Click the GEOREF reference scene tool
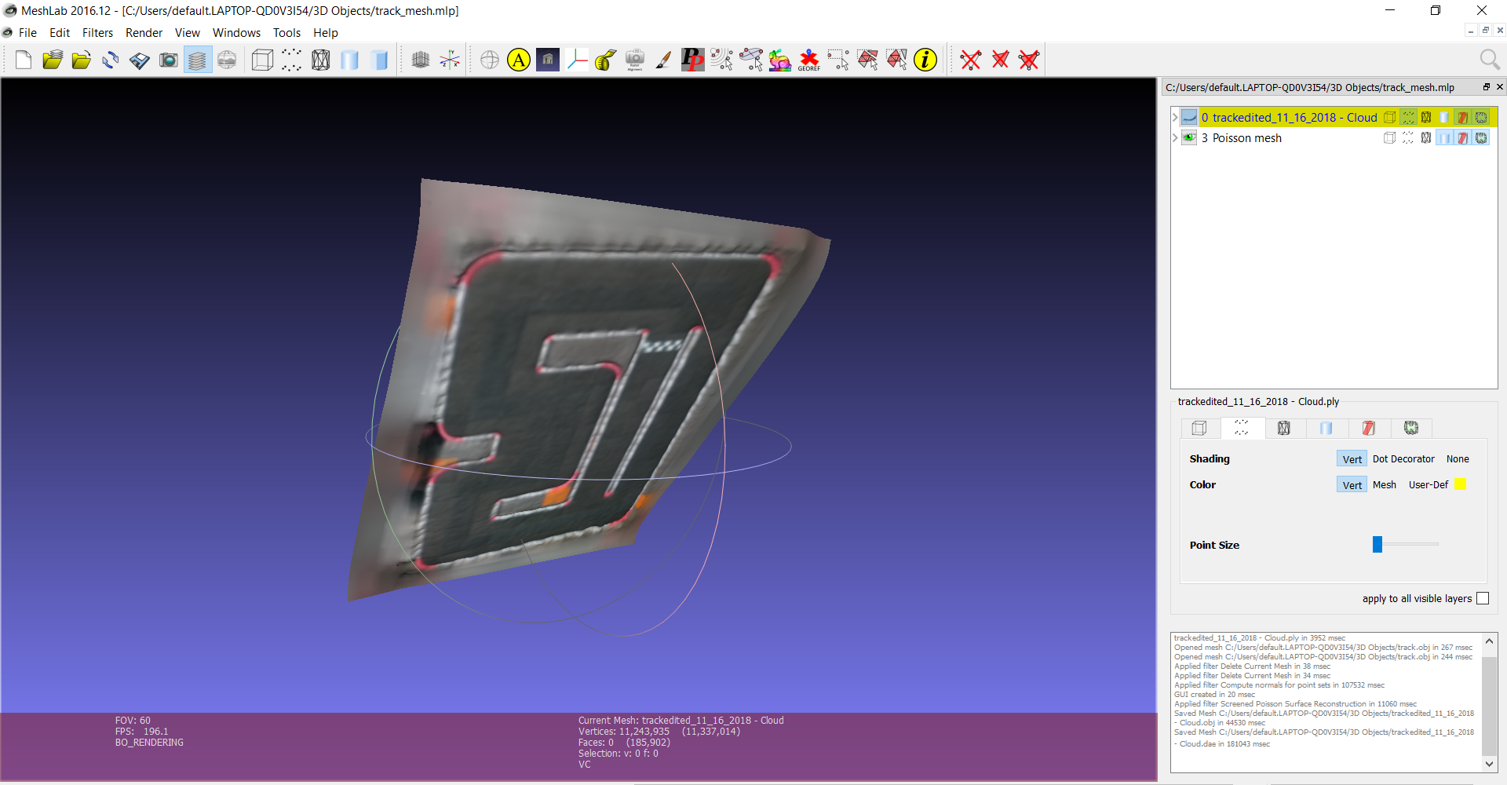 (808, 60)
